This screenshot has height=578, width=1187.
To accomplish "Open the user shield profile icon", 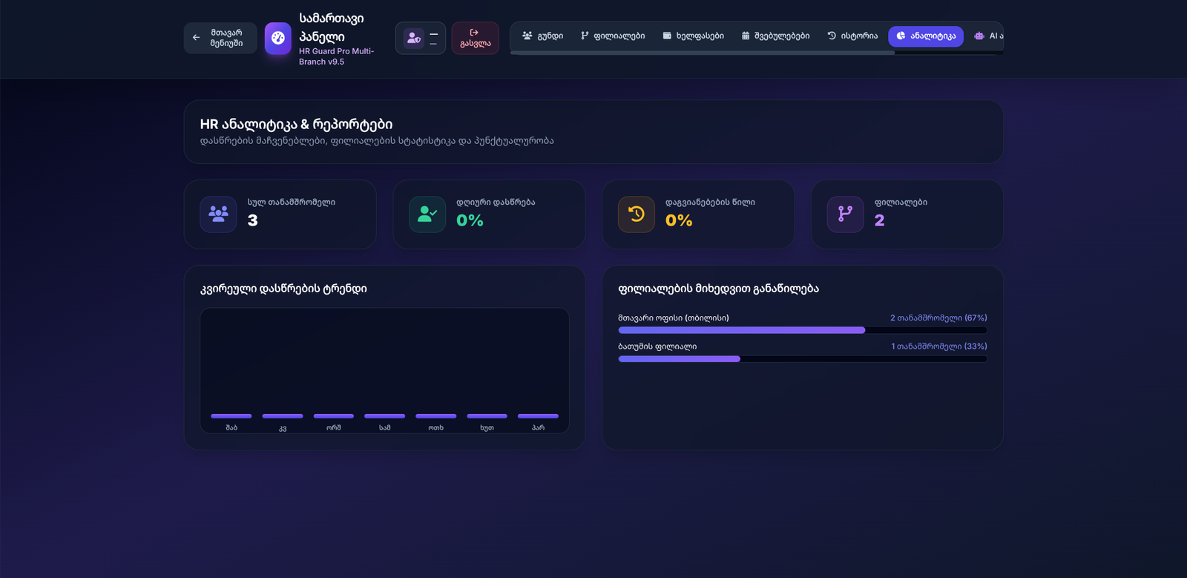I will (414, 38).
